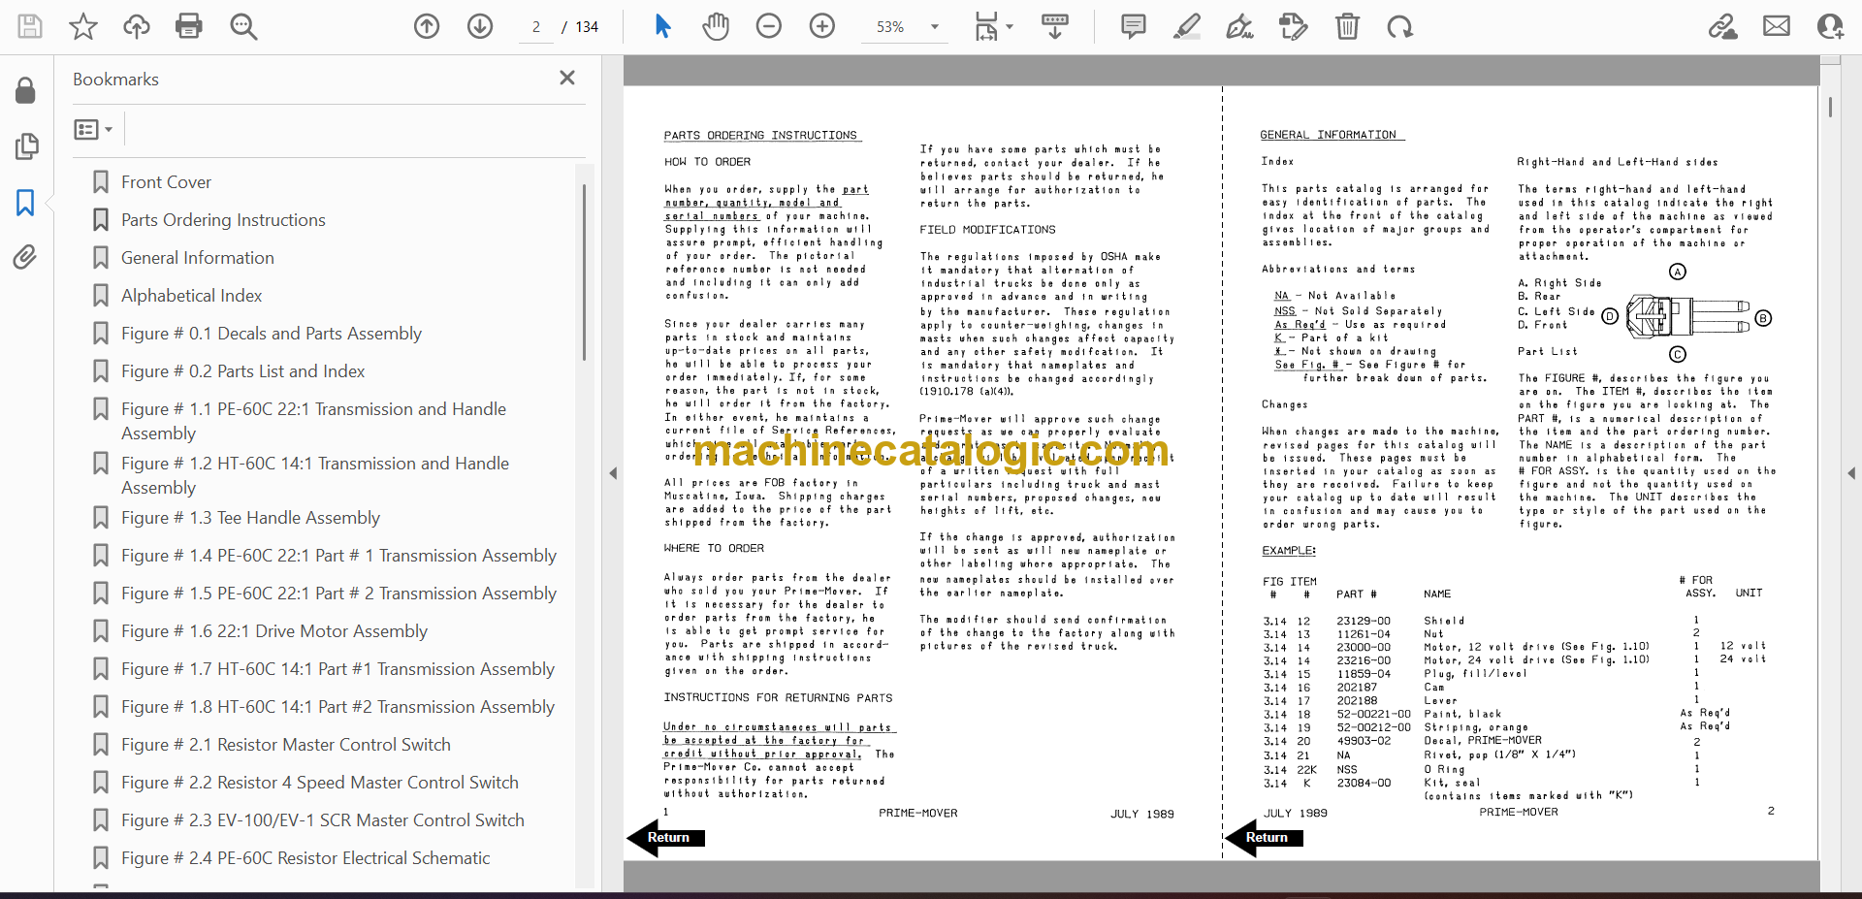Image resolution: width=1862 pixels, height=899 pixels.
Task: Click the delete trash icon
Action: click(1347, 26)
